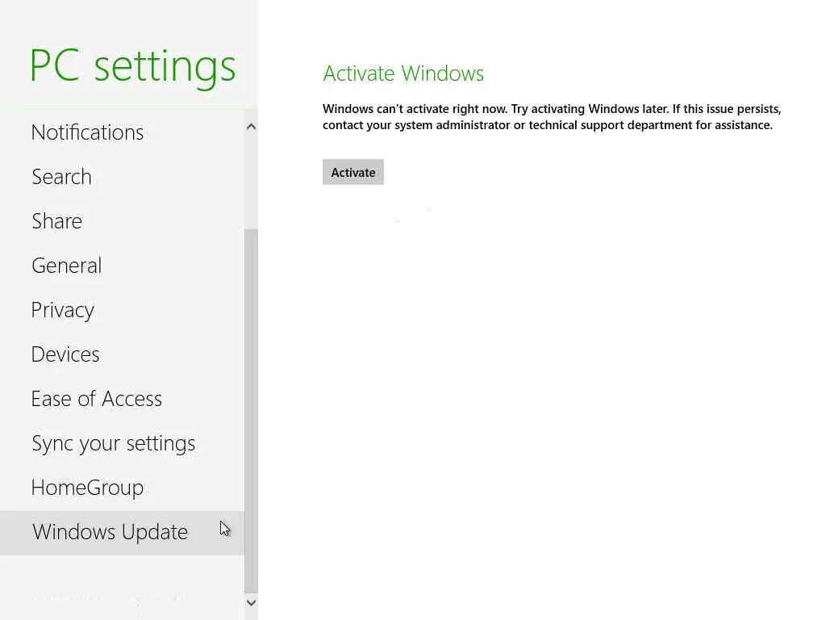
Task: Select the Devices category
Action: pos(123,354)
